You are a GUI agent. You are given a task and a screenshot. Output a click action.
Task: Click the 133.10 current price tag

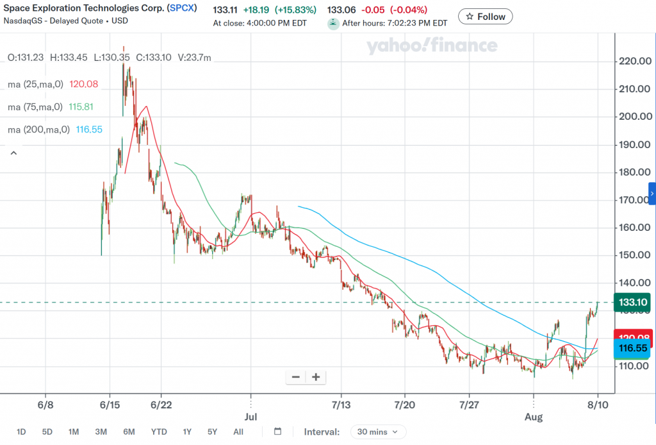632,302
